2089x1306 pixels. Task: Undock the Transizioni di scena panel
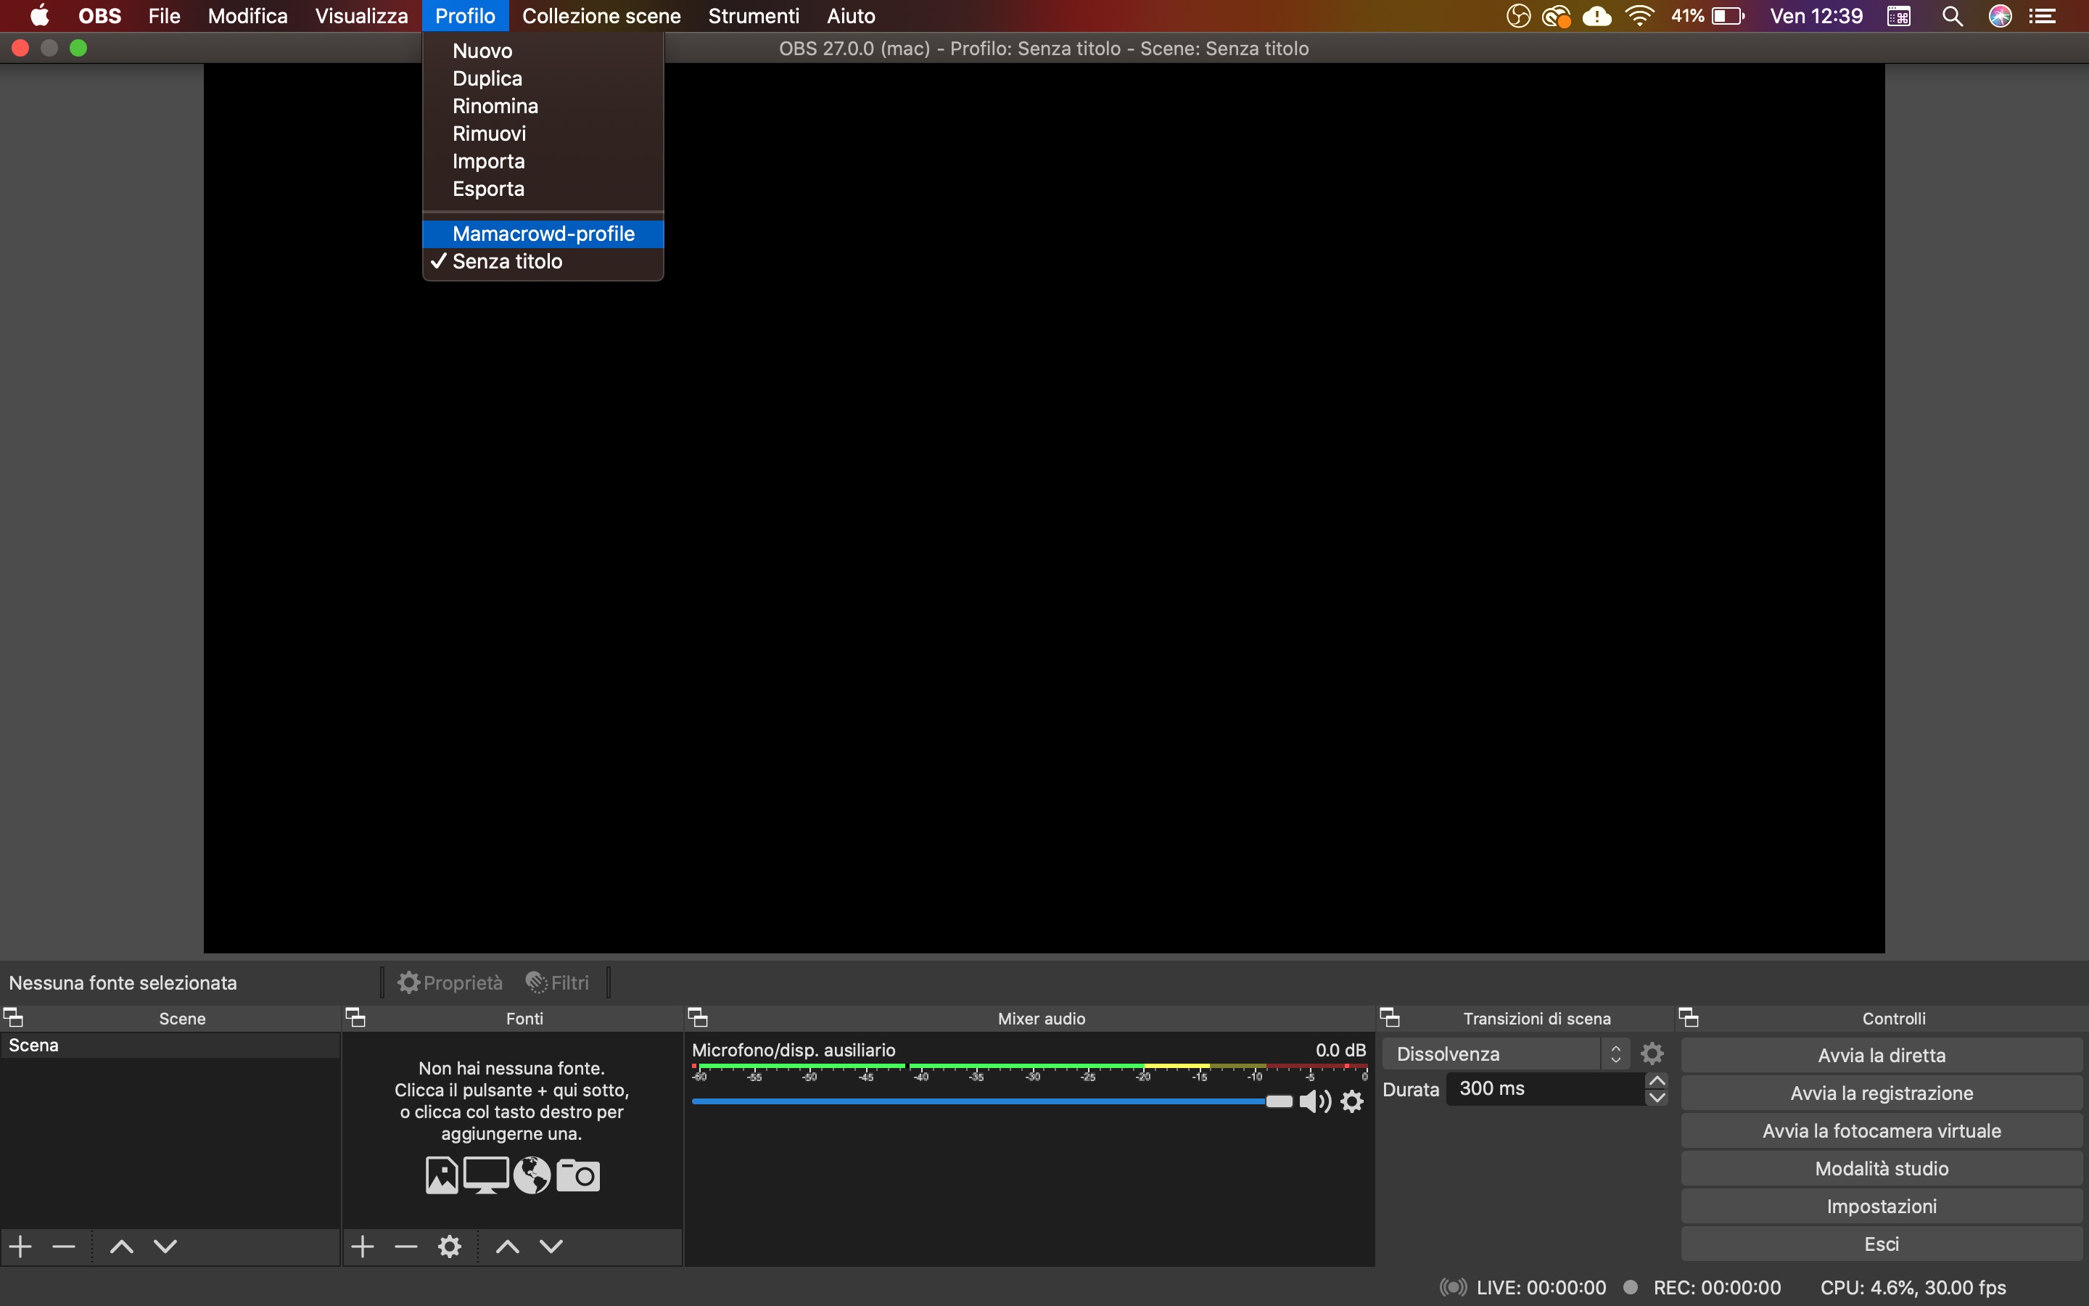(x=1390, y=1017)
